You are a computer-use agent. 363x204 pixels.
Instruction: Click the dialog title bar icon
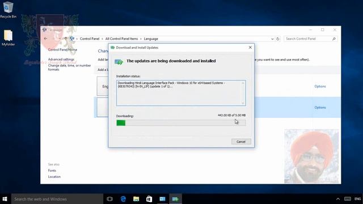[x=113, y=48]
